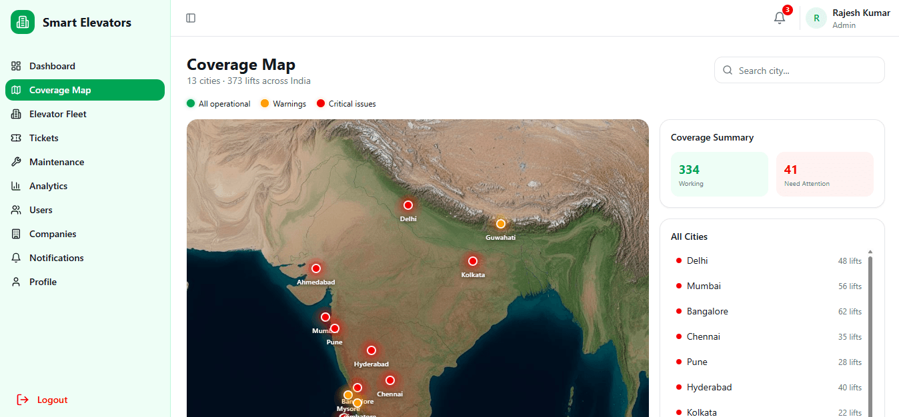The width and height of the screenshot is (899, 417).
Task: Open the Elevator Fleet page
Action: point(85,114)
